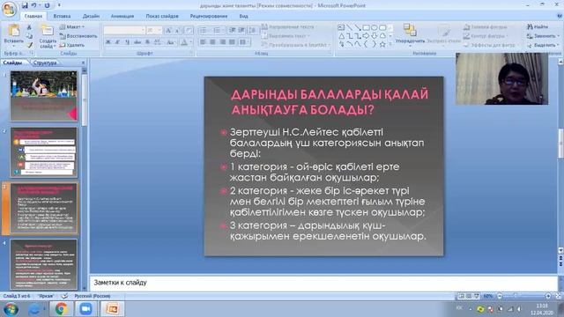Open Упорядочить arrange options
The width and height of the screenshot is (564, 317).
tap(410, 34)
